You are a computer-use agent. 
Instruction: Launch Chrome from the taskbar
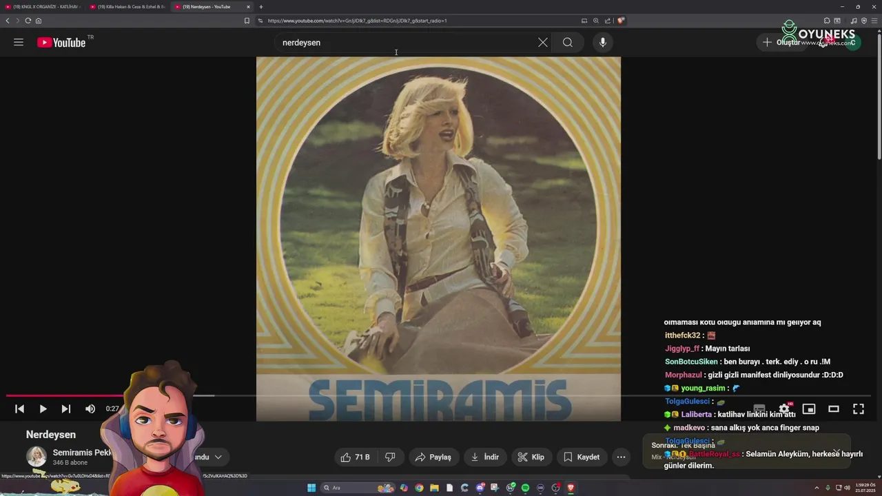tap(419, 488)
